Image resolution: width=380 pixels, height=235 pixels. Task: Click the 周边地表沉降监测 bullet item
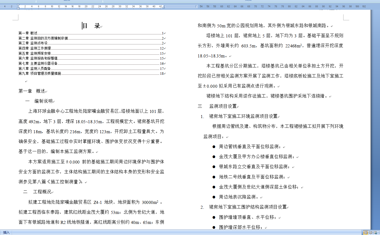238,197
